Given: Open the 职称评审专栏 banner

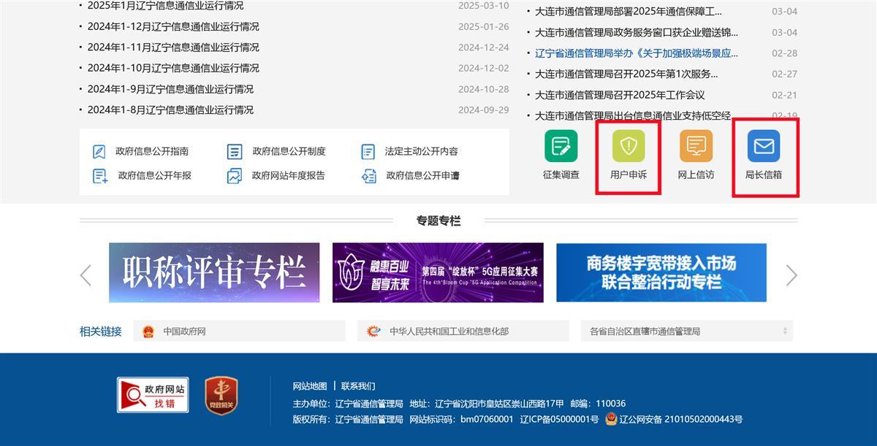Looking at the screenshot, I should click(x=214, y=272).
